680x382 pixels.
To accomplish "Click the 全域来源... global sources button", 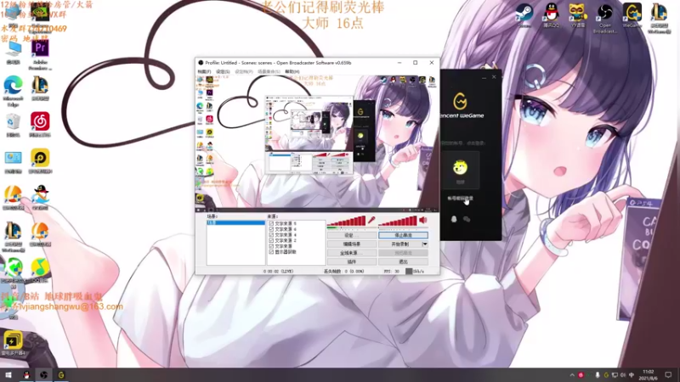I will 352,253.
